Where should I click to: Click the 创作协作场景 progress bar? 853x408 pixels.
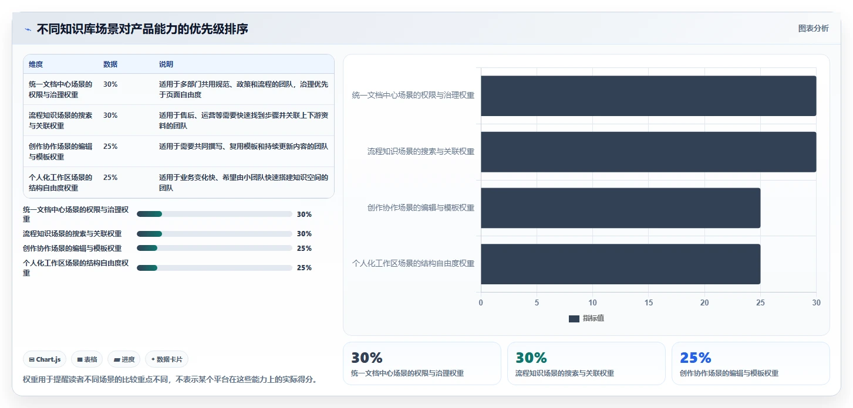pyautogui.click(x=214, y=248)
